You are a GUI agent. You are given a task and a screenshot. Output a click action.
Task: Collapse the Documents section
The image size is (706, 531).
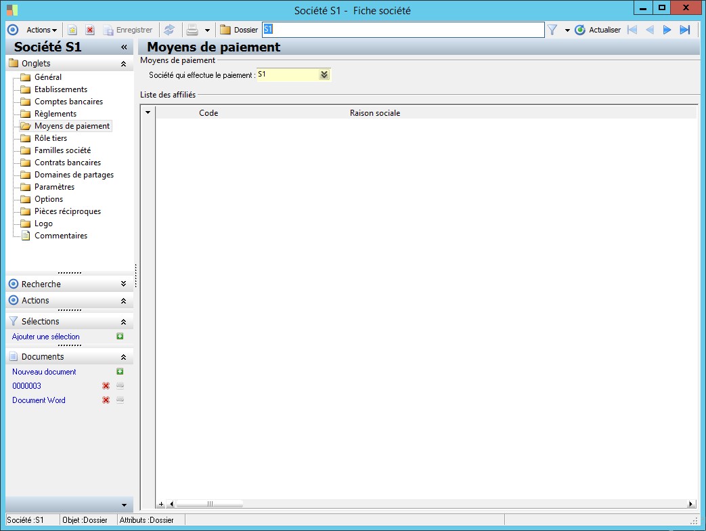click(123, 357)
